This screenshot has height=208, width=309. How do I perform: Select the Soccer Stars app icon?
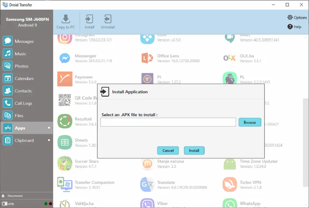coord(65,164)
